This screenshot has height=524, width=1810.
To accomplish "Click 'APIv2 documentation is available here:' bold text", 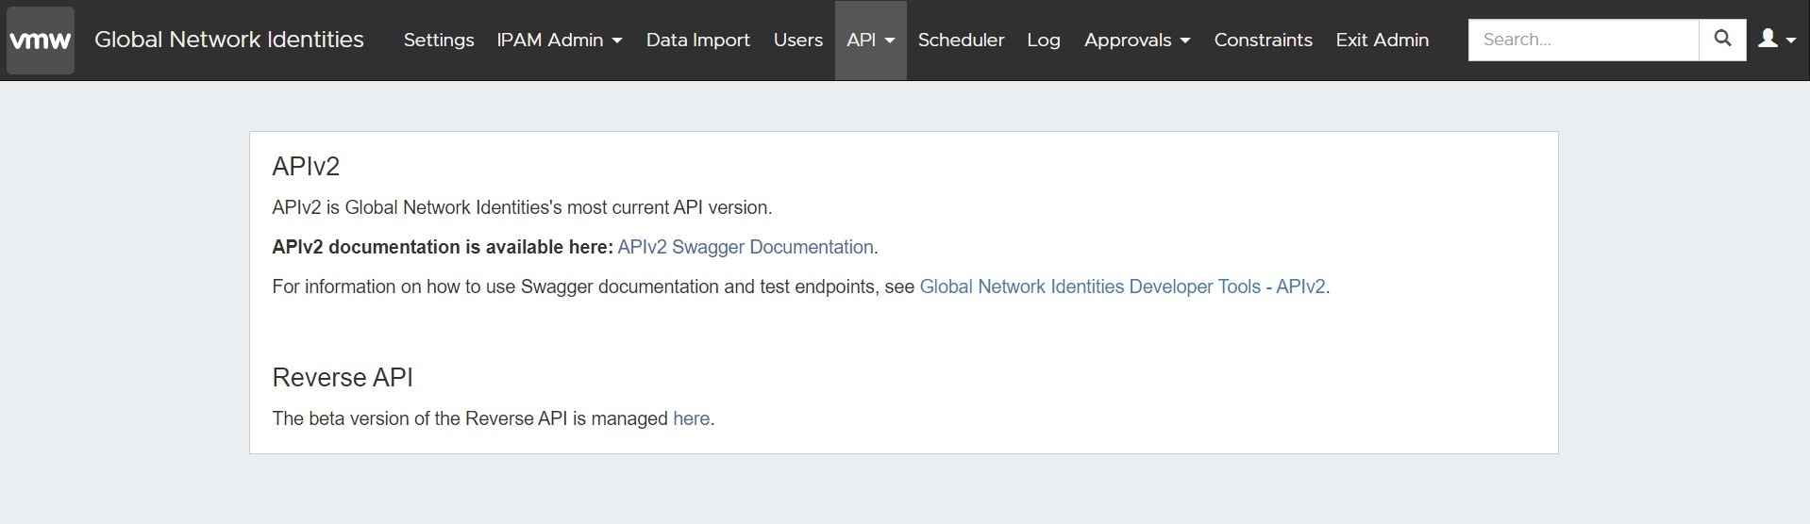I will [x=443, y=247].
